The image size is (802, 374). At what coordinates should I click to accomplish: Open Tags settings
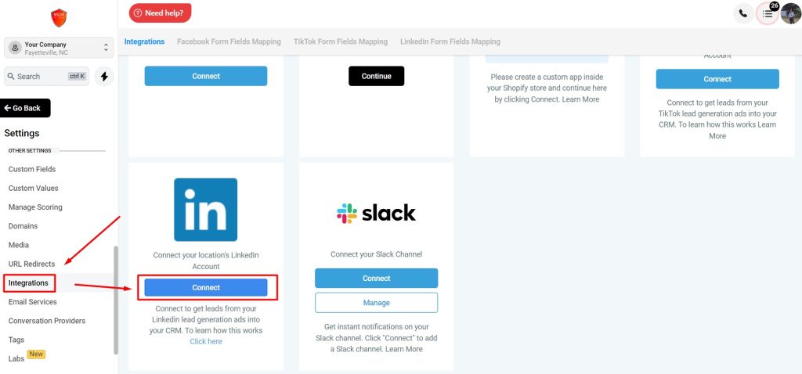(x=16, y=340)
